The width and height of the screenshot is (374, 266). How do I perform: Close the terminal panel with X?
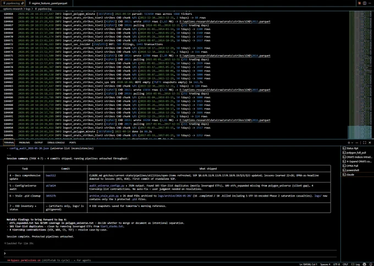370,142
